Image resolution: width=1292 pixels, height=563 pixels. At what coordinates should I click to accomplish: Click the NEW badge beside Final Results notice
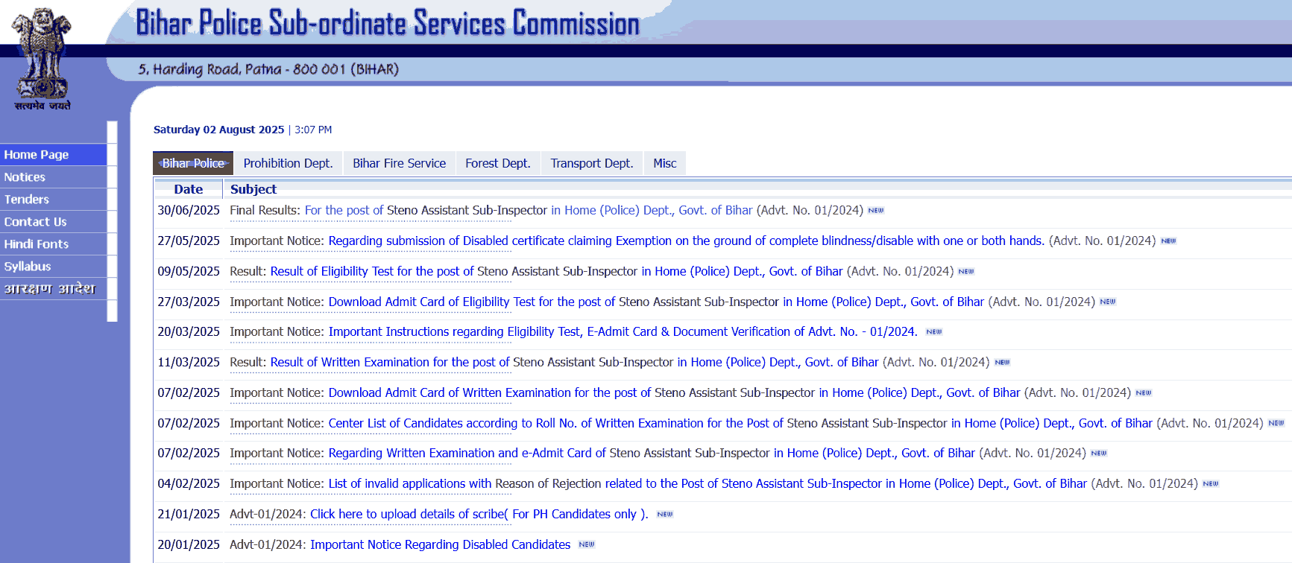876,211
